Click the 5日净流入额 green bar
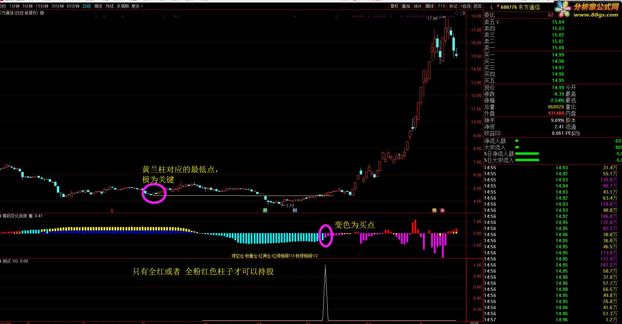The image size is (622, 324). (x=527, y=154)
